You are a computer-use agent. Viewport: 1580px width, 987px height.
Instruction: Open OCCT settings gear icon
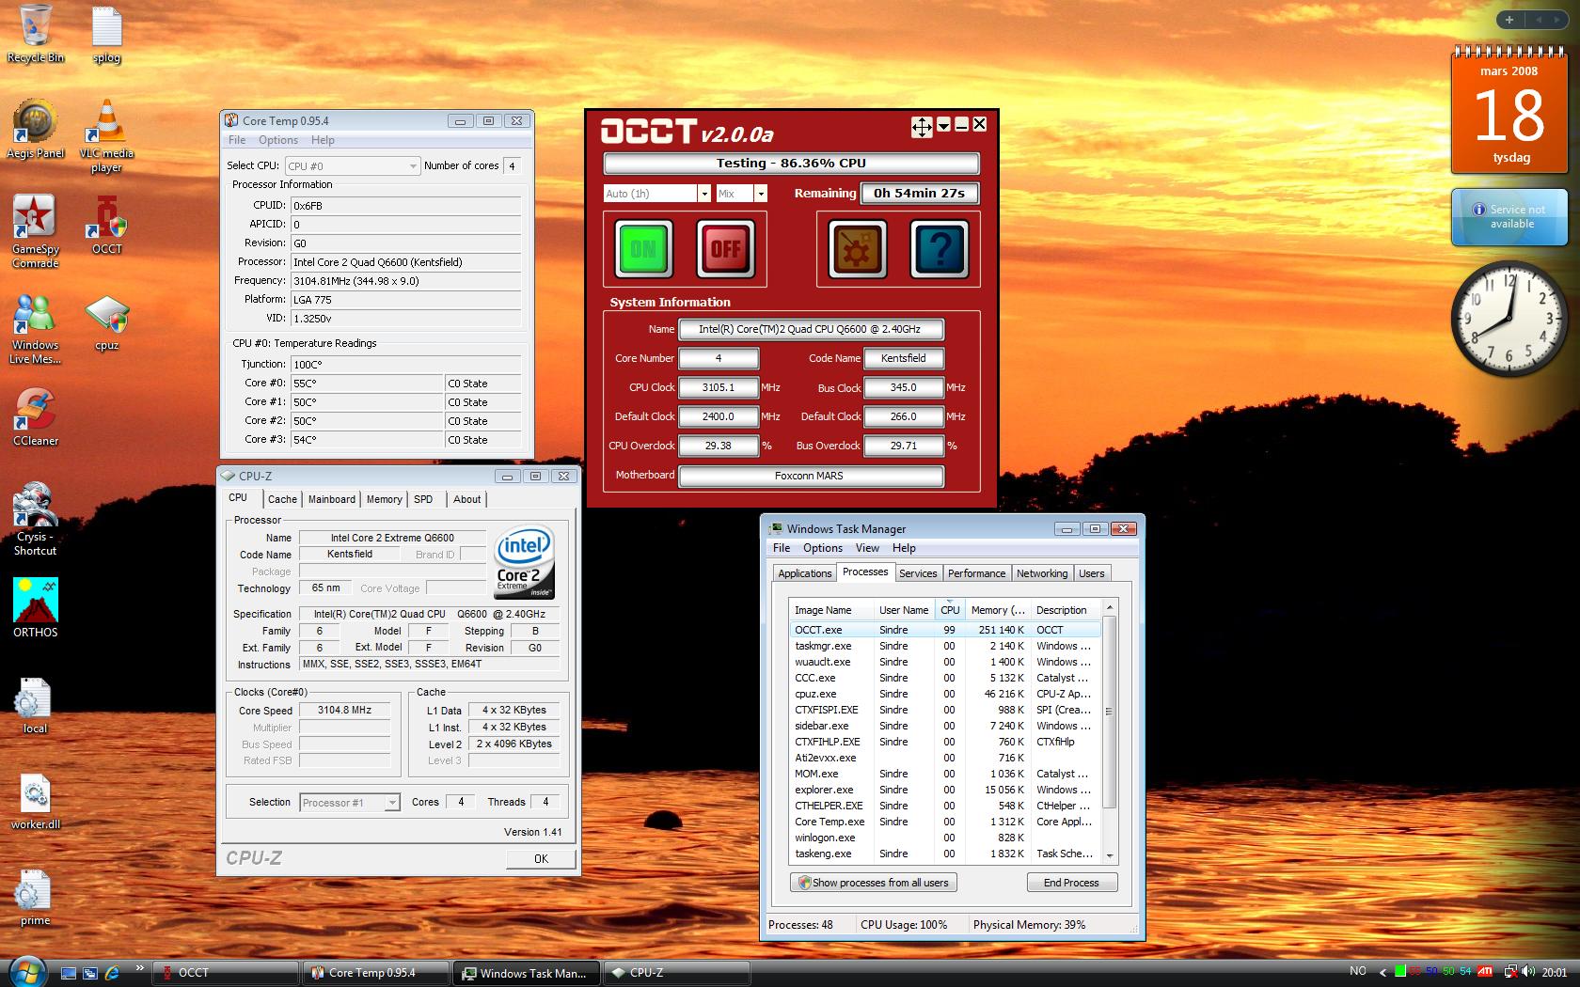pos(857,249)
